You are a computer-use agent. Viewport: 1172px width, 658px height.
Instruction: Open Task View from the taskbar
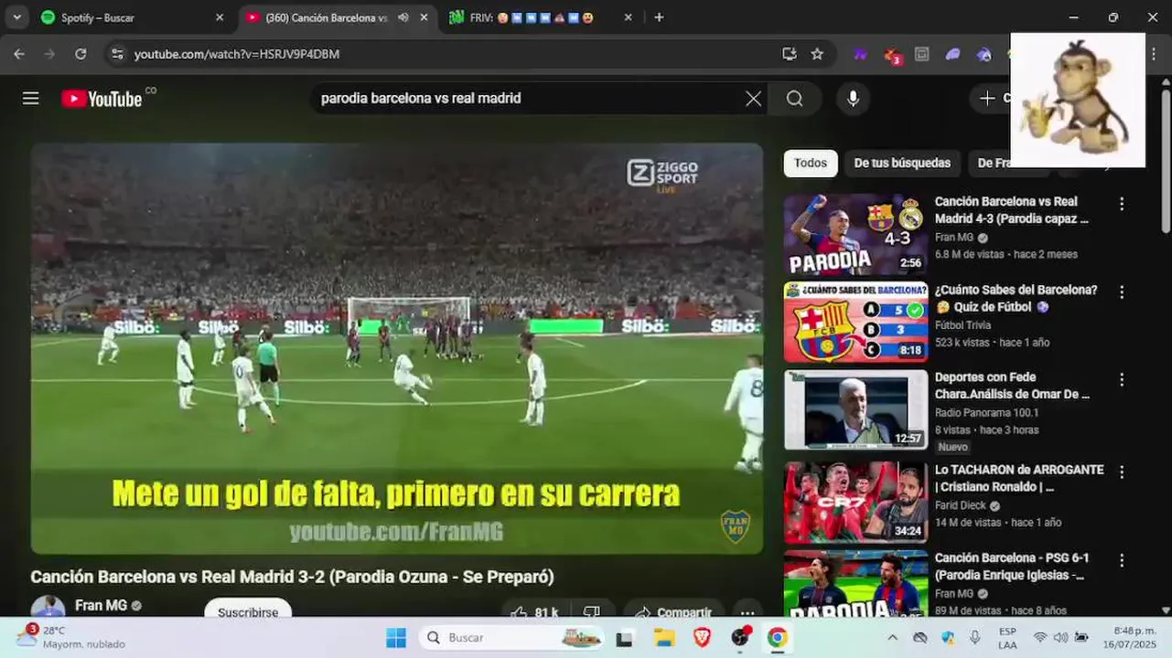pos(624,638)
